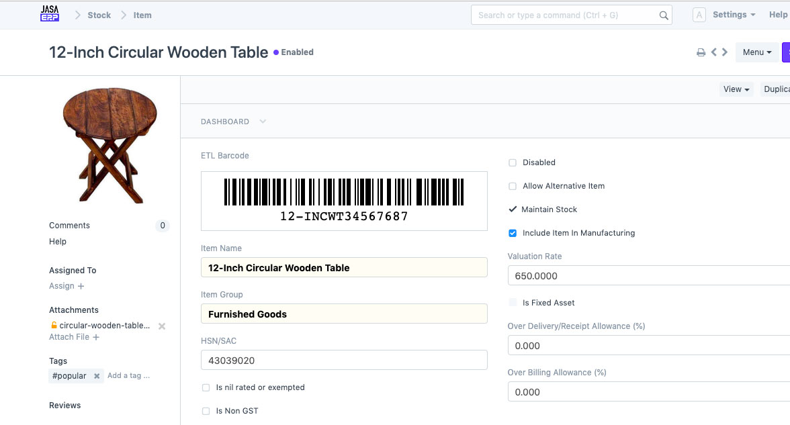Toggle Allow Alternative Item checkbox

513,186
